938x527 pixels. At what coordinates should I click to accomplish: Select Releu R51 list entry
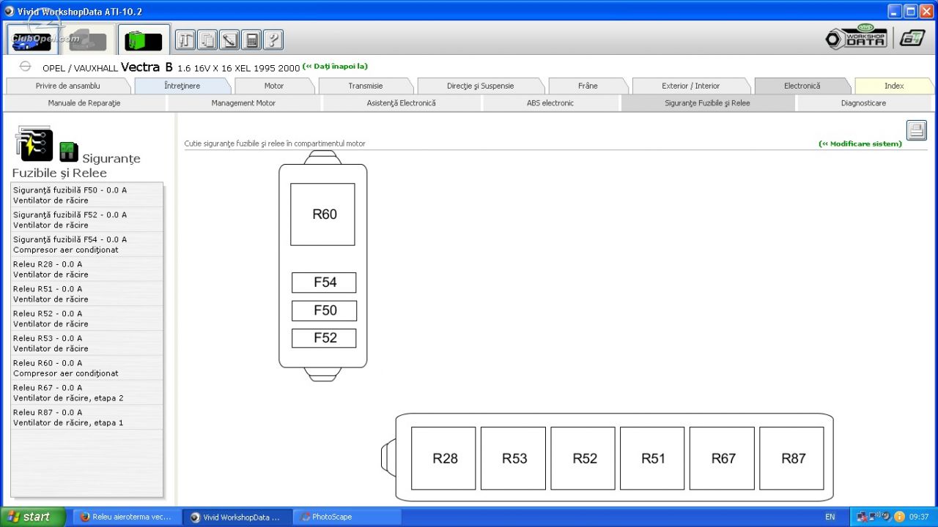point(87,294)
